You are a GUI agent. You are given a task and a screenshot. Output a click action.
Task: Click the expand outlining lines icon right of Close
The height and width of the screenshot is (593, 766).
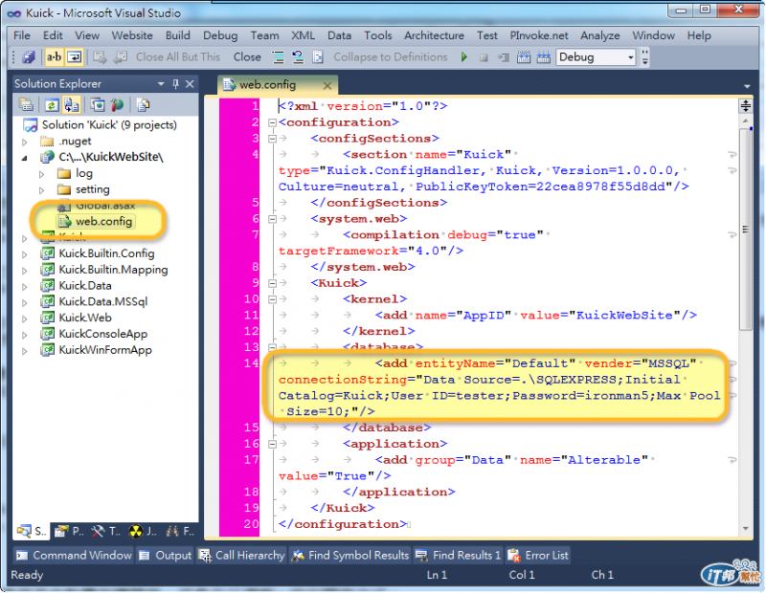point(278,57)
